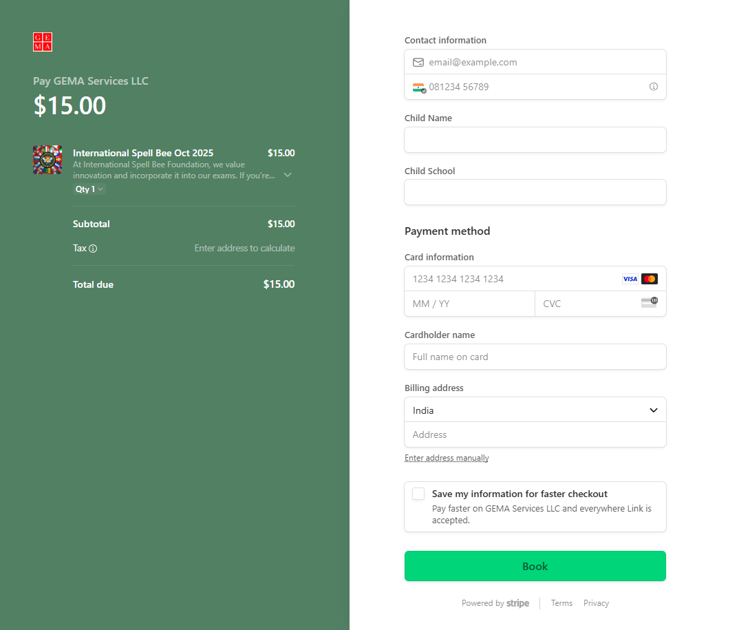Click the Powered by Stripe link

point(495,603)
